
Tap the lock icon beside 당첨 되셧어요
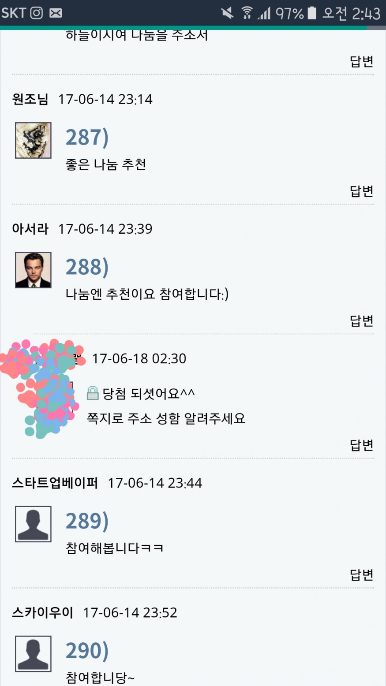point(93,393)
